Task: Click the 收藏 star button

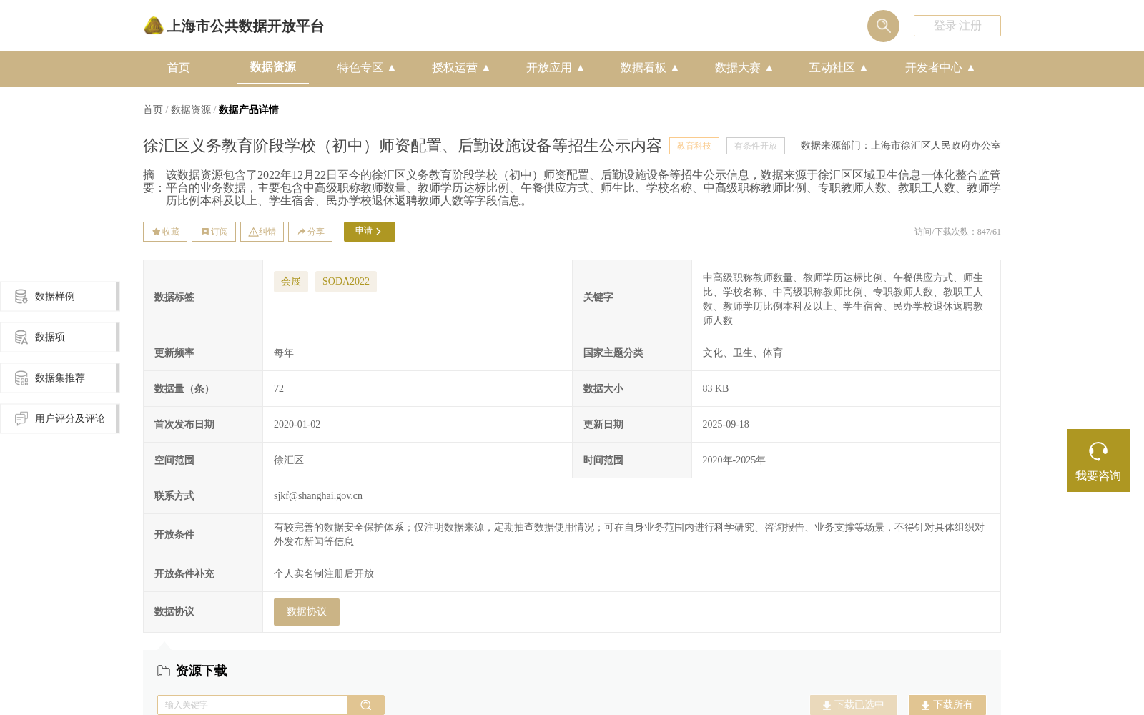Action: pos(165,232)
